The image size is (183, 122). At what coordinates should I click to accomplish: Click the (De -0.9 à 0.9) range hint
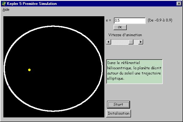pyautogui.click(x=160, y=20)
